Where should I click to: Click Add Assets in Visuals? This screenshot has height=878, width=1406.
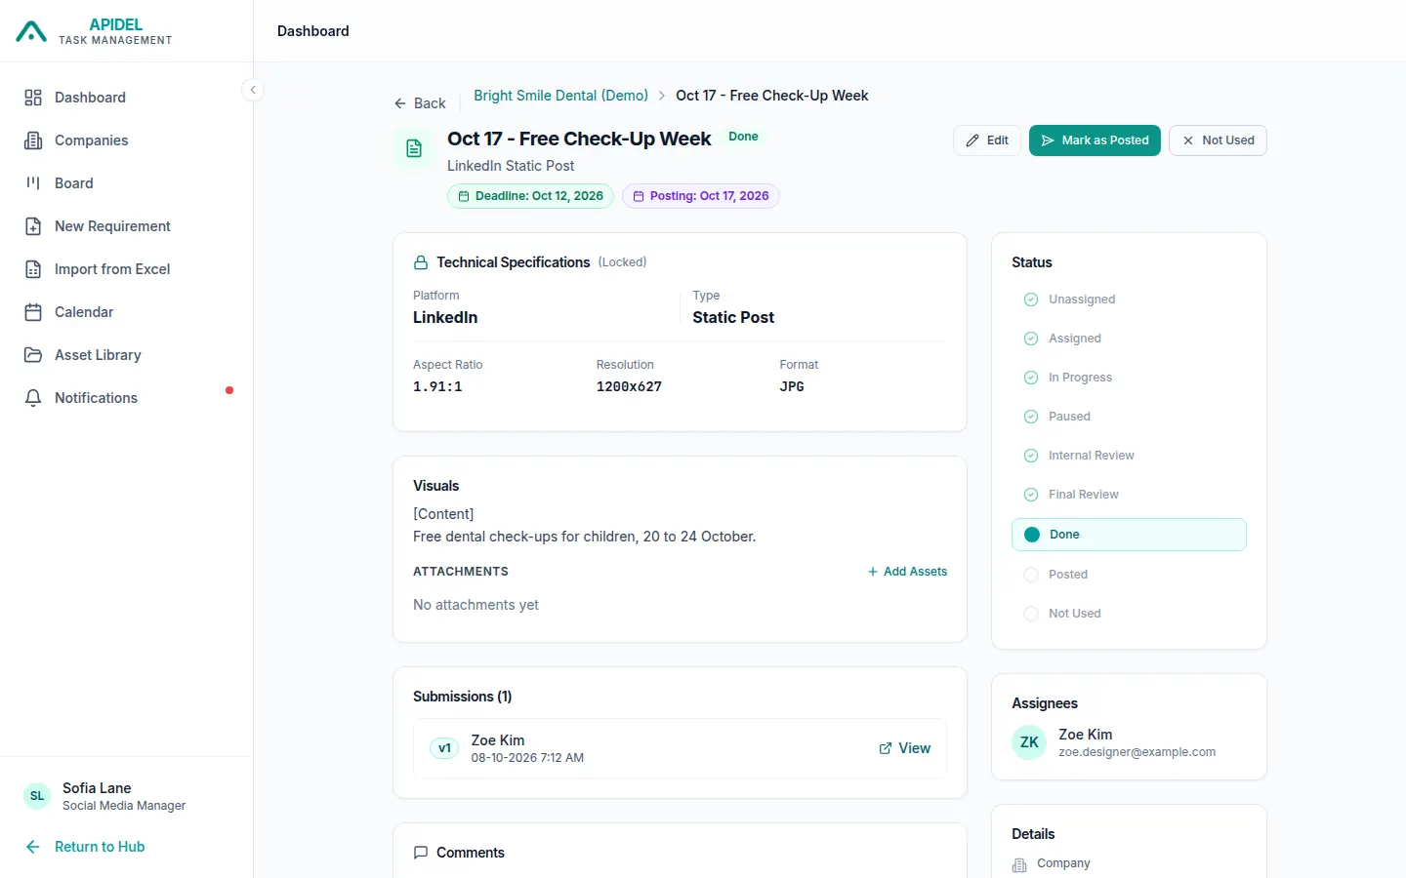[x=907, y=572]
